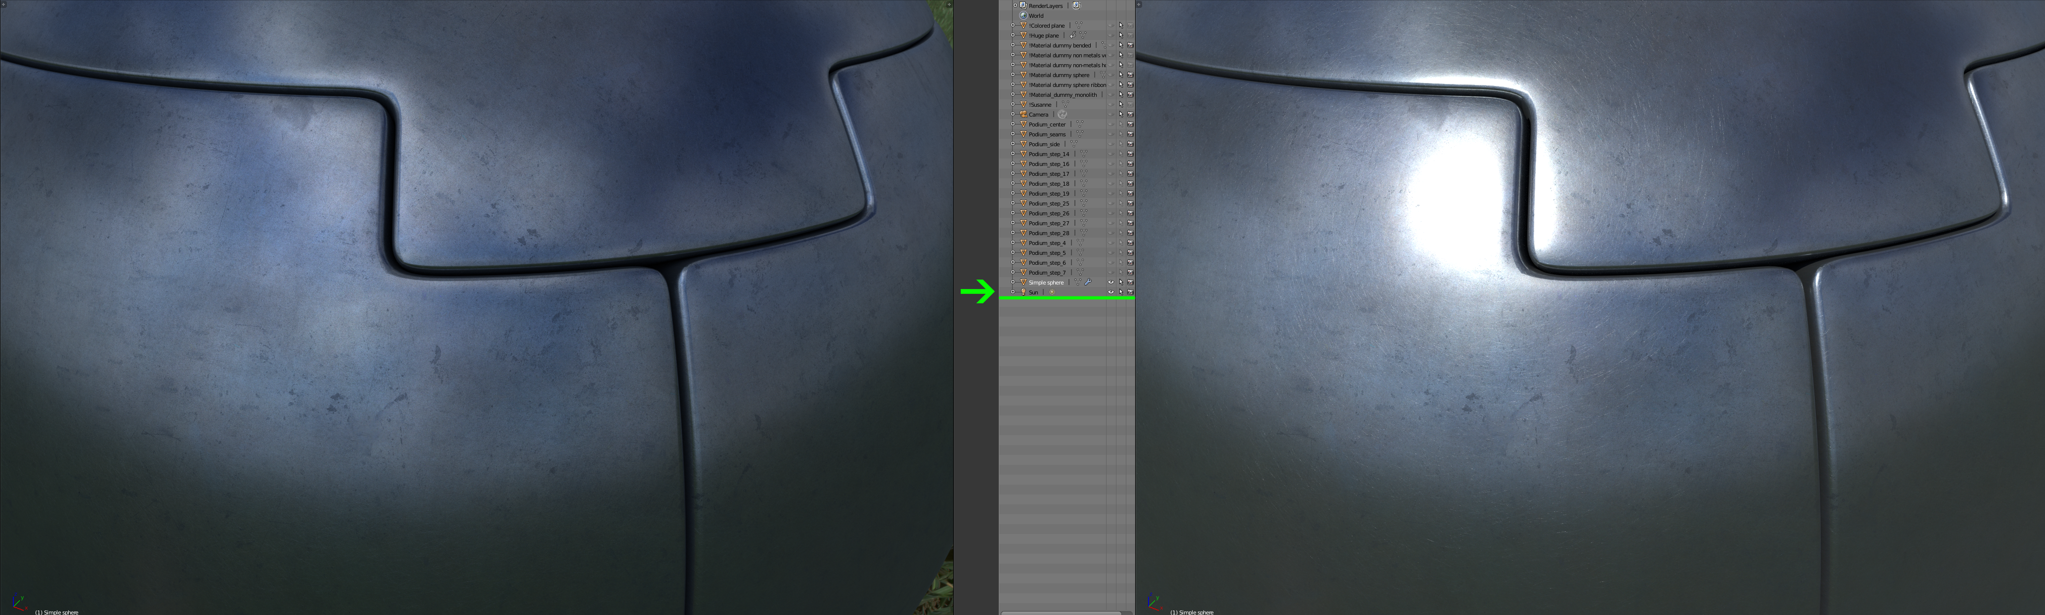The image size is (2045, 615).
Task: Click the RenderLayers data icon
Action: coord(1076,5)
